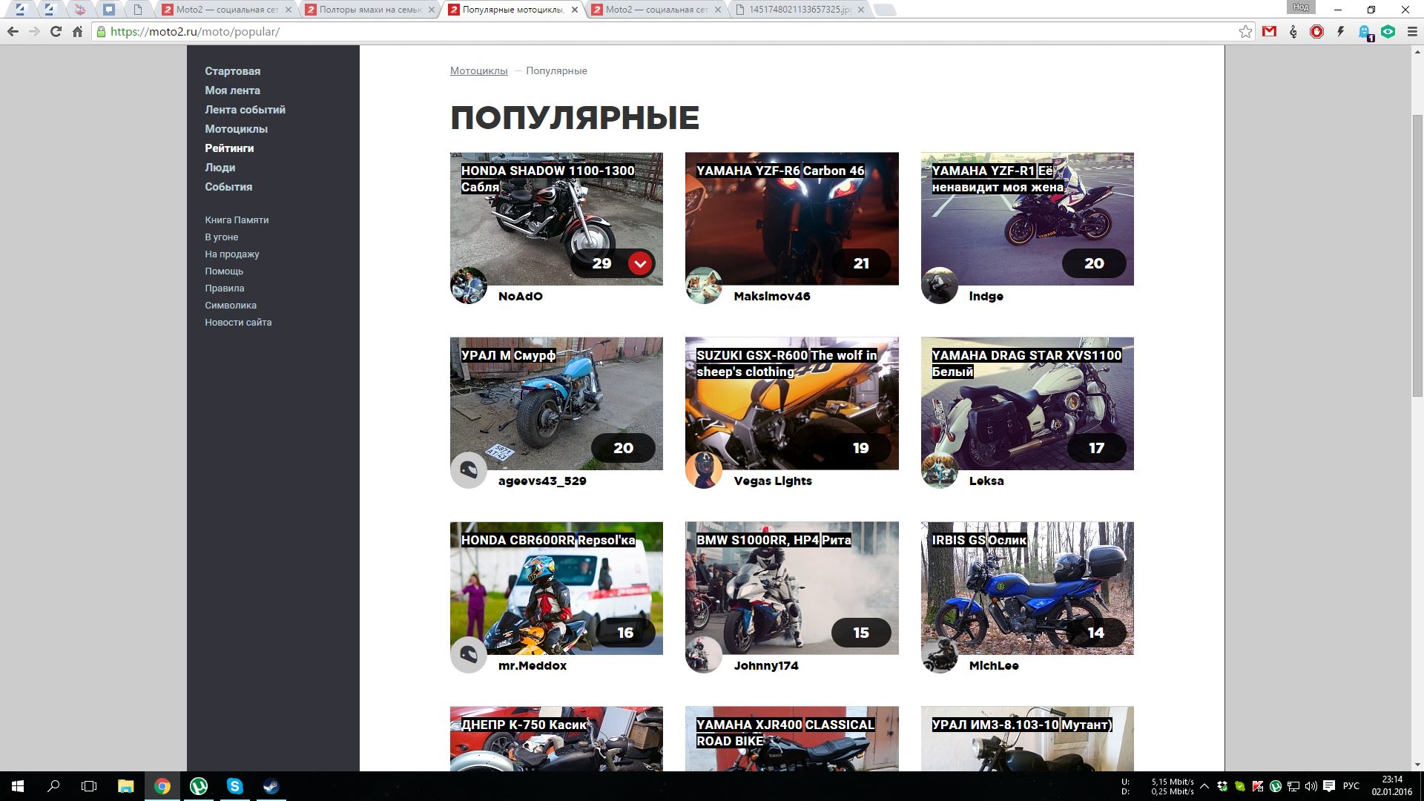Go back to the previous page
This screenshot has width=1424, height=801.
pos(13,32)
